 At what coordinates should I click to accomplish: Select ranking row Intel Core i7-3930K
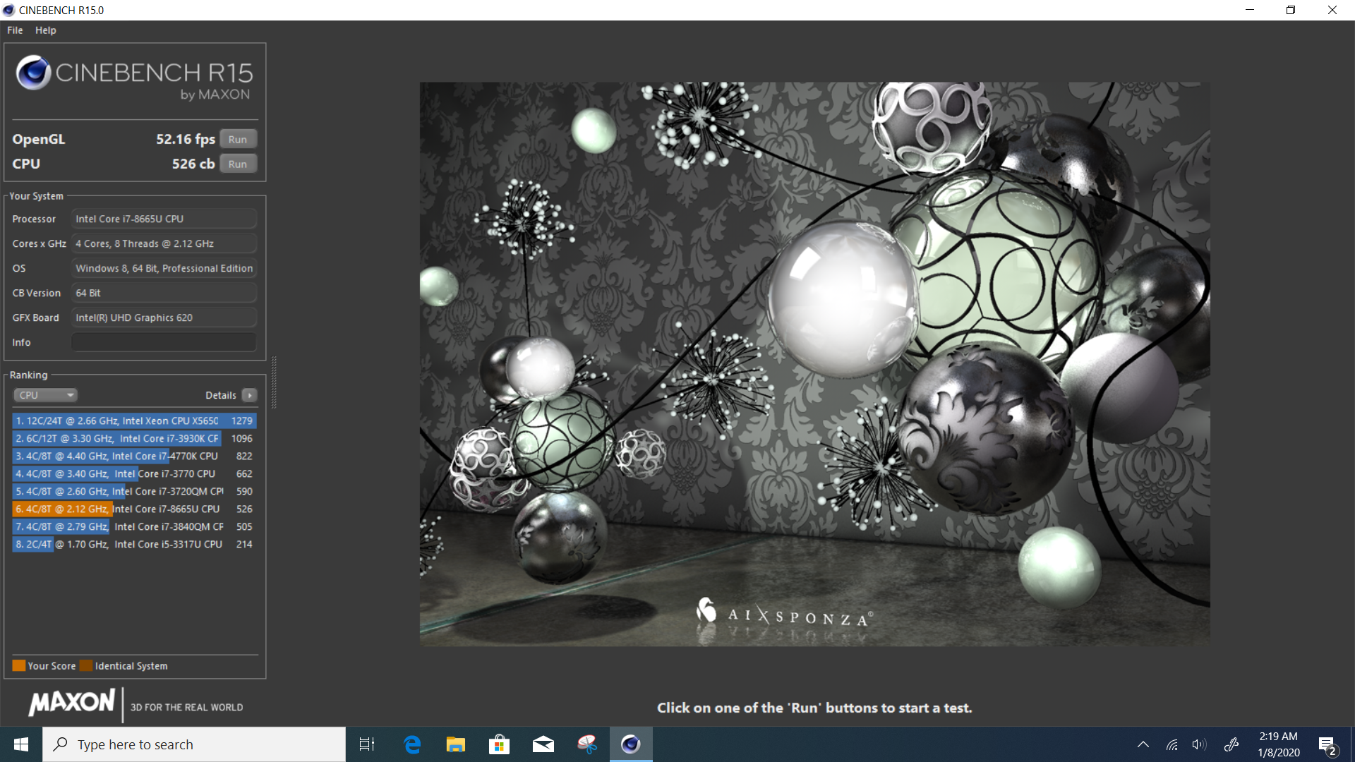134,438
